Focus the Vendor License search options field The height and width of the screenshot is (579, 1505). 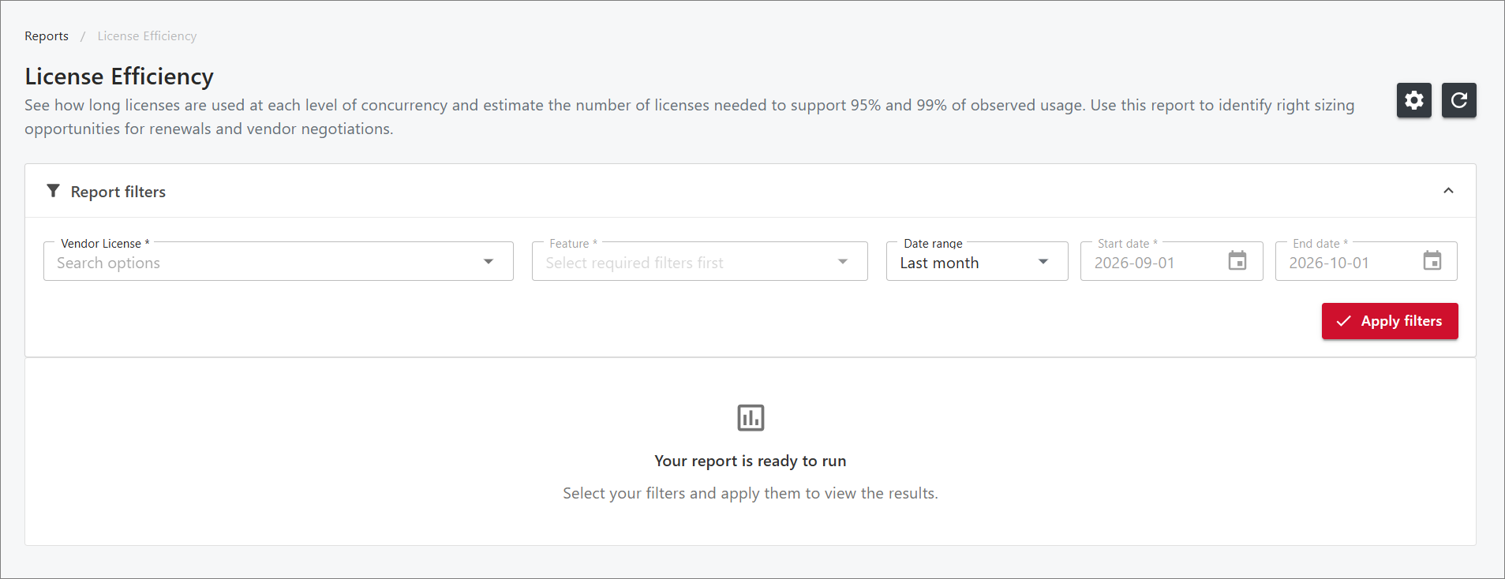click(278, 261)
